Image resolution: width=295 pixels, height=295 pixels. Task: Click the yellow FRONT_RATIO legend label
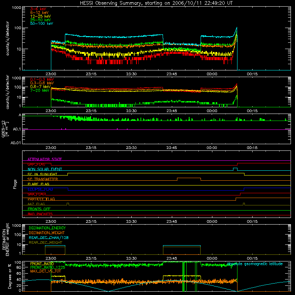coord(42,264)
